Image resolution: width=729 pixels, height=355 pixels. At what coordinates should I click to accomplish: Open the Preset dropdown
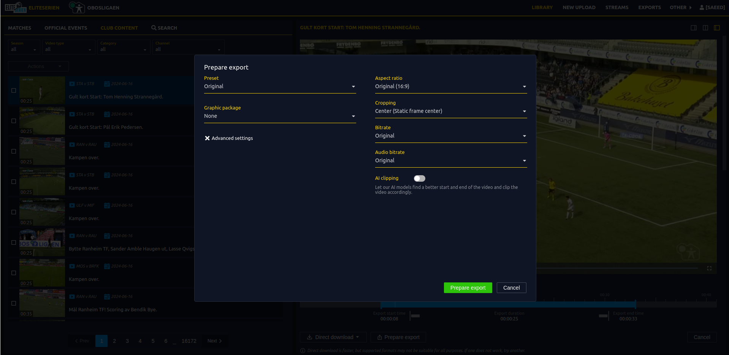tap(280, 86)
